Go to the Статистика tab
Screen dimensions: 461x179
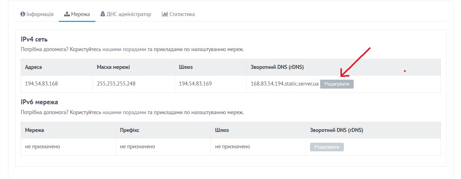point(178,14)
